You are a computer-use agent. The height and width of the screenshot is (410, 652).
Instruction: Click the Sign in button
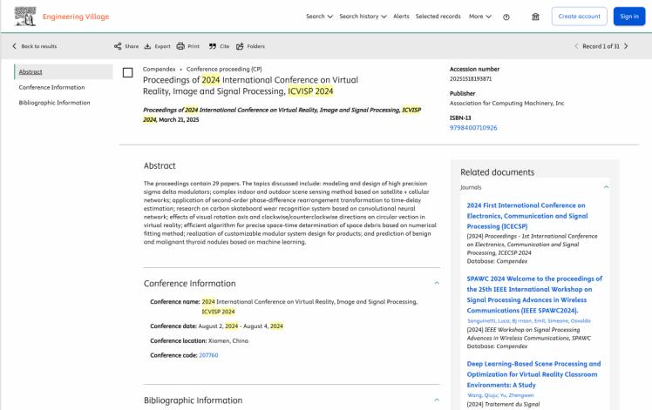[x=629, y=17]
